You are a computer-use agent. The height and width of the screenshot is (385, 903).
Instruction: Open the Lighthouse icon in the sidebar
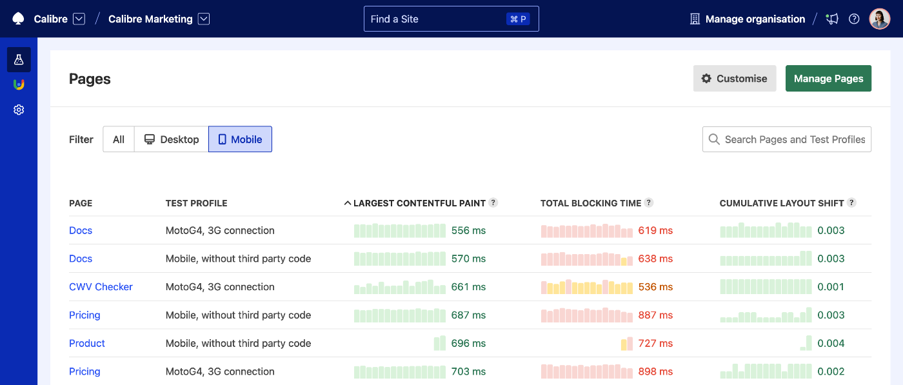coord(19,84)
